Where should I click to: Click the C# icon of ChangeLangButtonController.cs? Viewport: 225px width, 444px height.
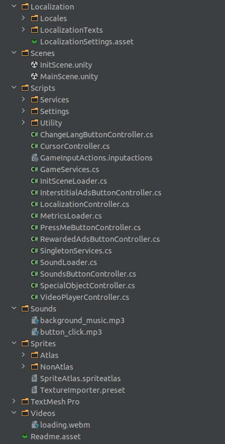point(34,135)
